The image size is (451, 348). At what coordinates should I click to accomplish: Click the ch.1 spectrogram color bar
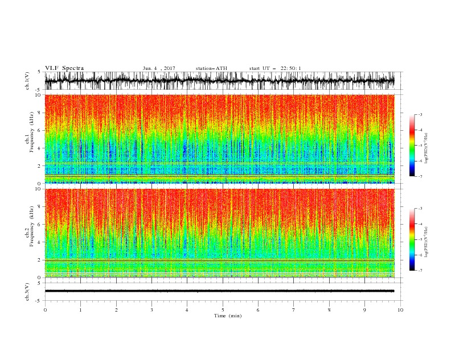coord(412,146)
